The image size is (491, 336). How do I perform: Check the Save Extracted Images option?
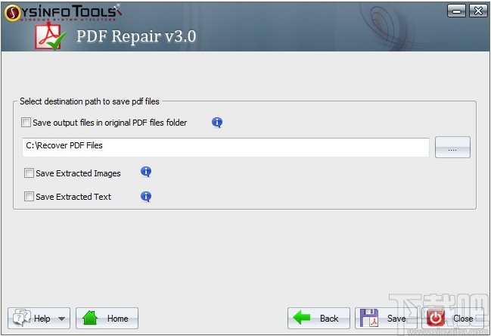[29, 173]
